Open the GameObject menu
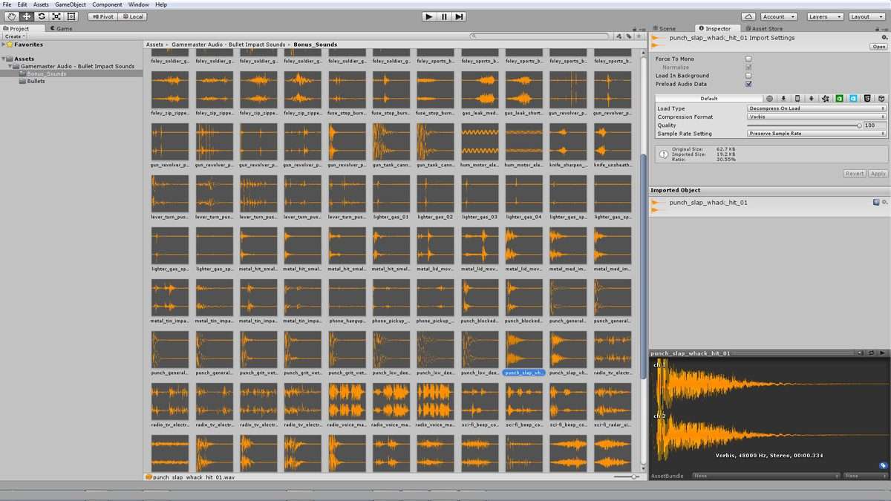 [71, 4]
